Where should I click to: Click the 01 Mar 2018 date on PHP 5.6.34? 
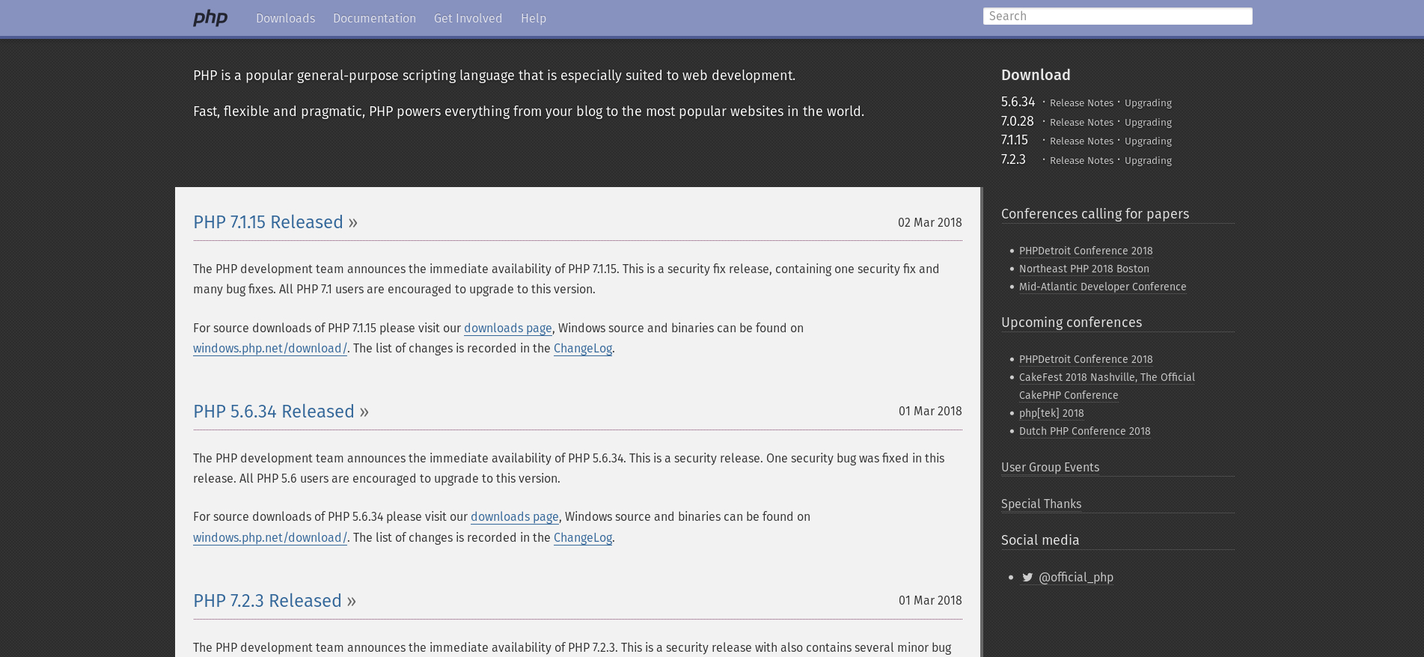(x=930, y=412)
